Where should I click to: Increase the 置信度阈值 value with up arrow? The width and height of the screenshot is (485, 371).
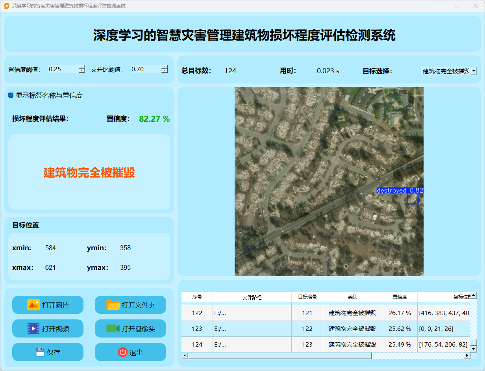[81, 67]
